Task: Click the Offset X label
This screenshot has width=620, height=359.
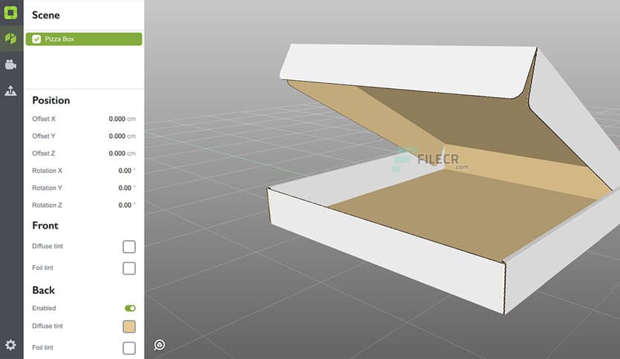Action: click(44, 119)
